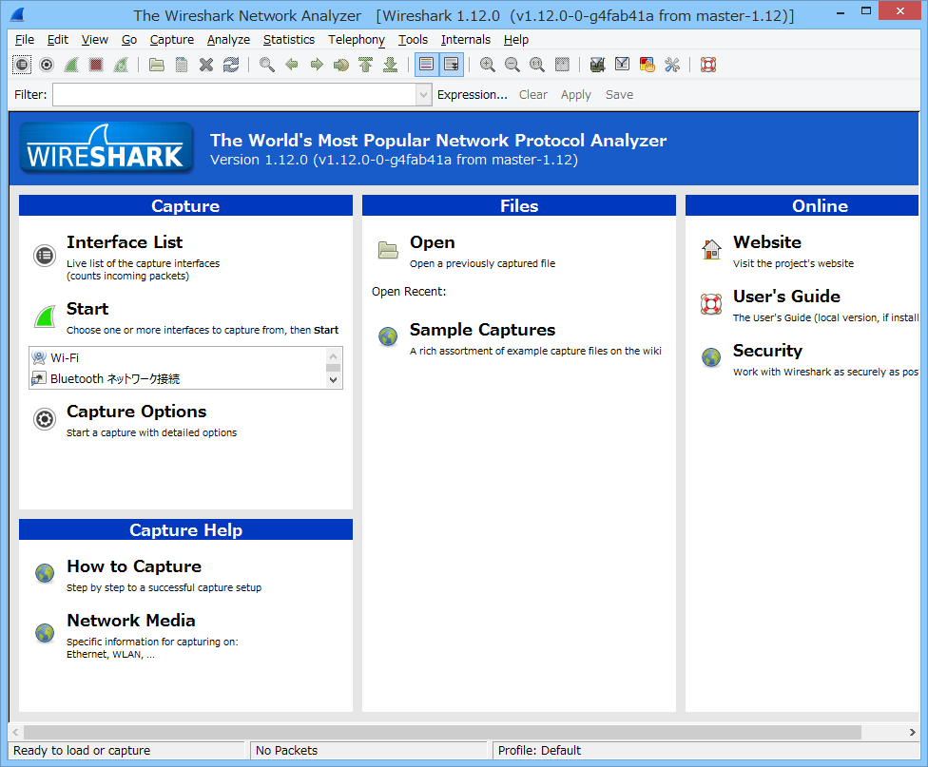928x767 pixels.
Task: Open capture options via the toolbar gear icon
Action: [46, 65]
